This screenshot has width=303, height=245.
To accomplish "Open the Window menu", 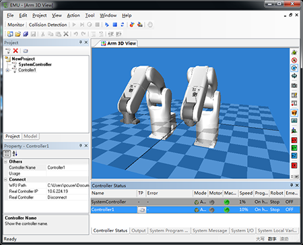I will 108,16.
